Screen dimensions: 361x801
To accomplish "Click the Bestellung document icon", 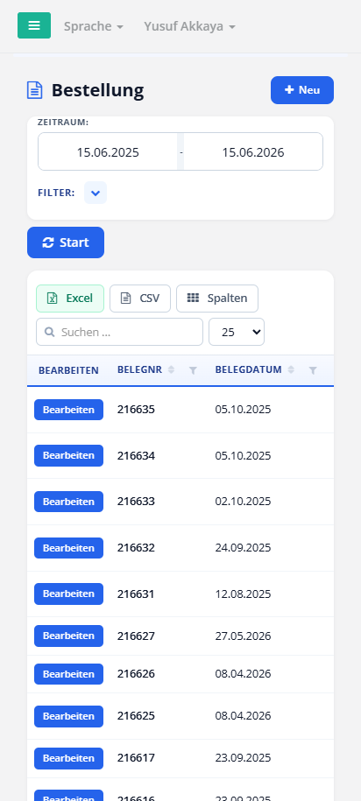I will [x=35, y=90].
